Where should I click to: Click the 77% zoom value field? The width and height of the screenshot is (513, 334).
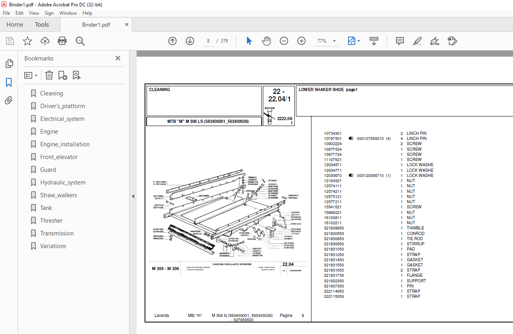pyautogui.click(x=322, y=41)
